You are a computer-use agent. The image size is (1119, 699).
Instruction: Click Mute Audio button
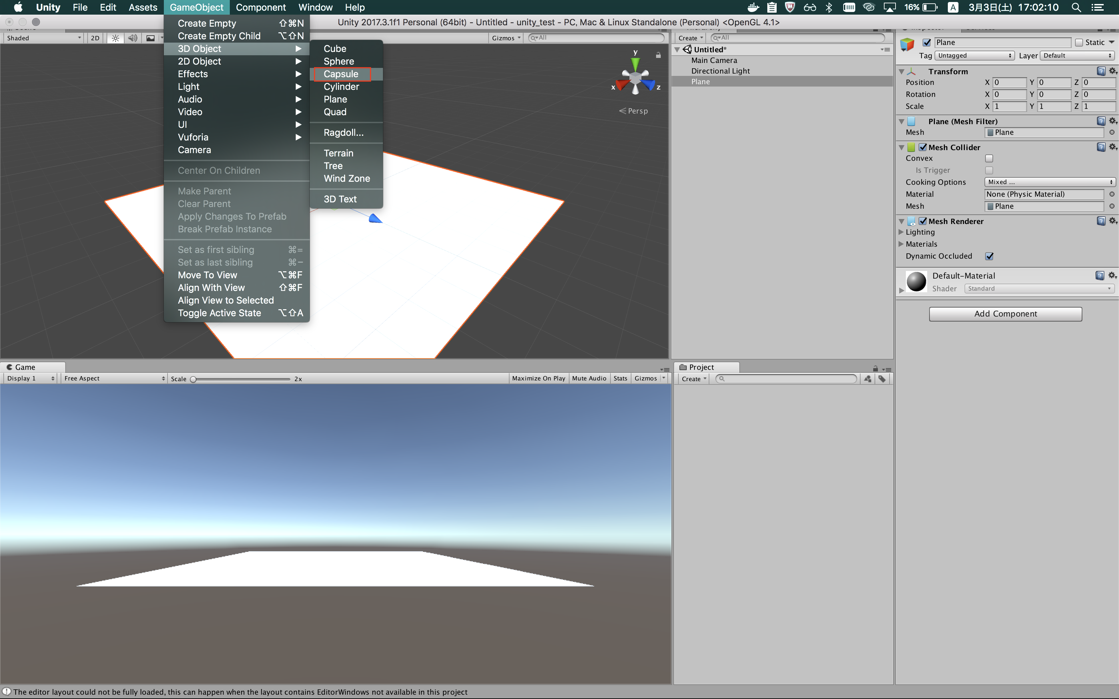589,378
